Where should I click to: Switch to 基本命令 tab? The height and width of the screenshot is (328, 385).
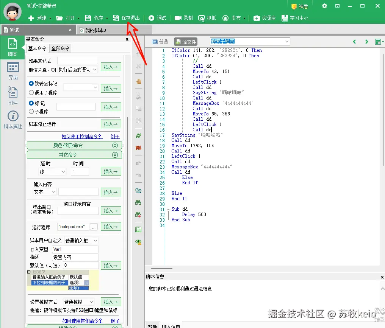(x=37, y=48)
